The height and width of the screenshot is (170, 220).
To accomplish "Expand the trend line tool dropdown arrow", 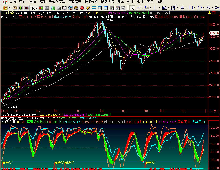I will tap(142, 7).
